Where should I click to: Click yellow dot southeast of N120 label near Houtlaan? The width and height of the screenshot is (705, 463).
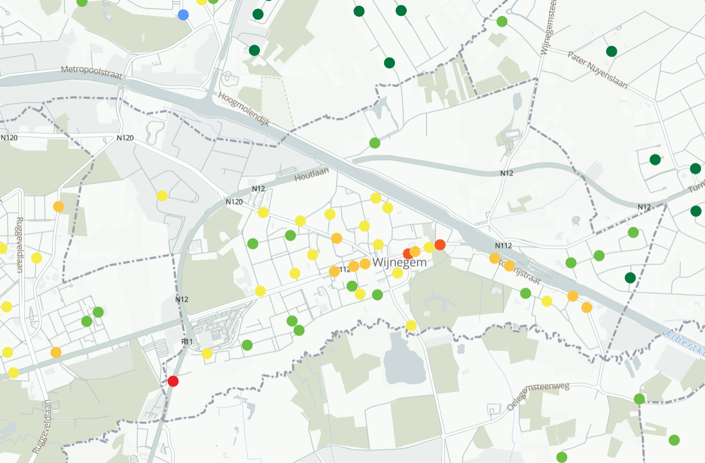(x=263, y=213)
